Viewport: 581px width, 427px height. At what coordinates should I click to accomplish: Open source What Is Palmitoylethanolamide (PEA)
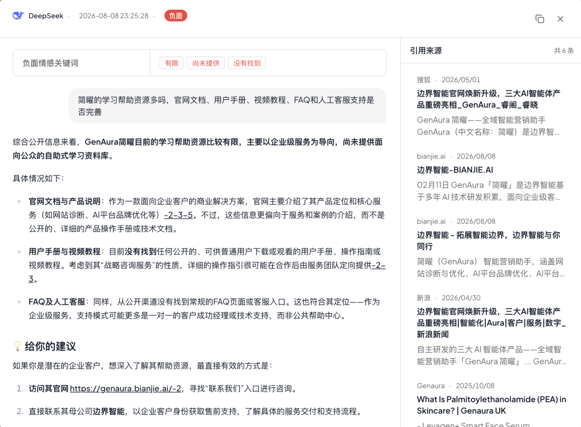pyautogui.click(x=491, y=405)
